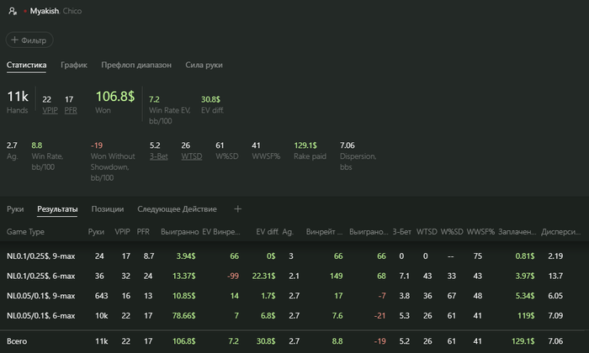Click the 10.85$ winnings cell
The width and height of the screenshot is (589, 353).
tap(183, 296)
